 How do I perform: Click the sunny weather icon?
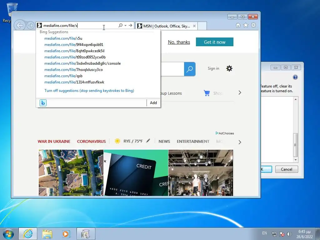(117, 141)
